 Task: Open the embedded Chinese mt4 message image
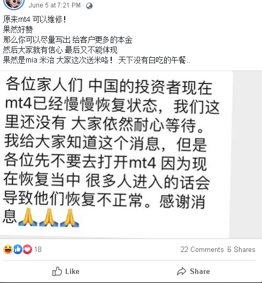(114, 154)
